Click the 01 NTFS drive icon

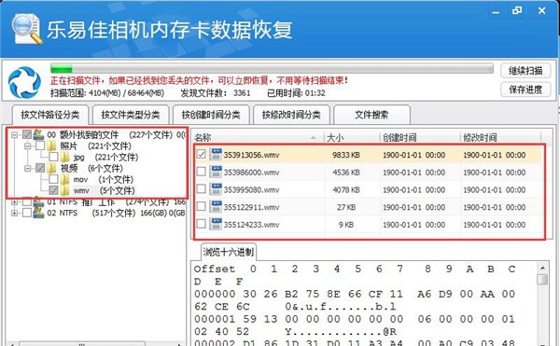[38, 201]
